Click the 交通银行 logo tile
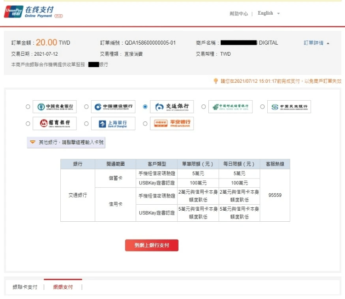Image resolution: width=345 pixels, height=299 pixels. [172, 107]
